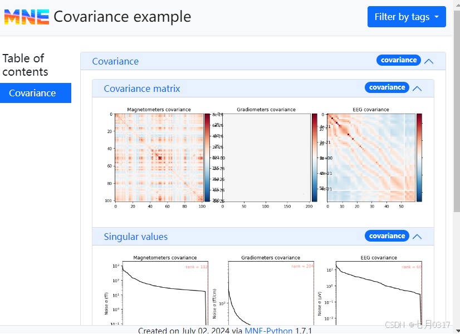
Task: Collapse the top Covariance section chevron
Action: click(x=429, y=61)
